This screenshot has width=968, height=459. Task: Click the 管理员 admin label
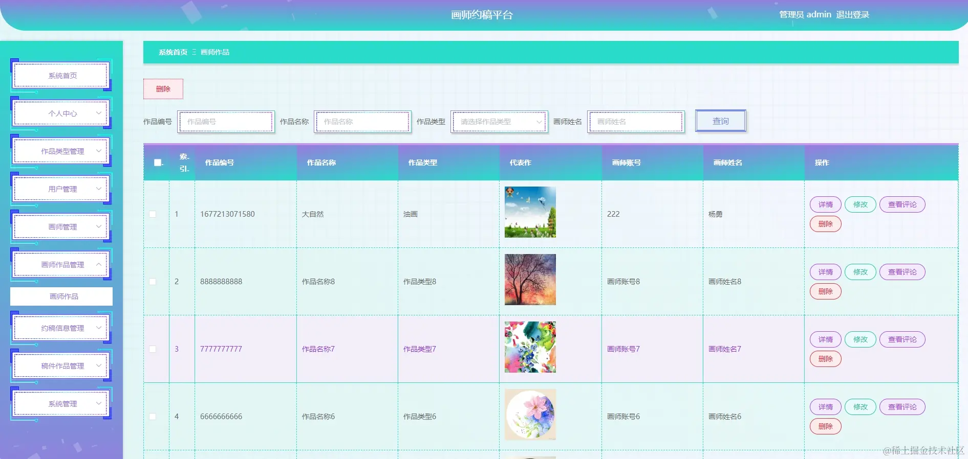click(805, 15)
